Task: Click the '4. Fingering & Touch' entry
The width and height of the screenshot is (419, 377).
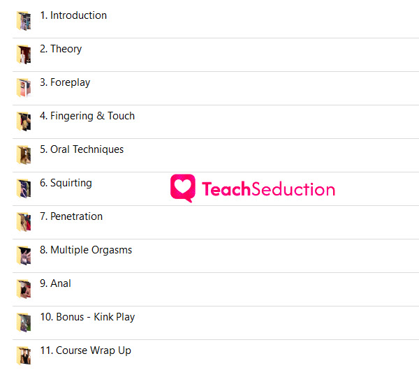Action: [87, 116]
